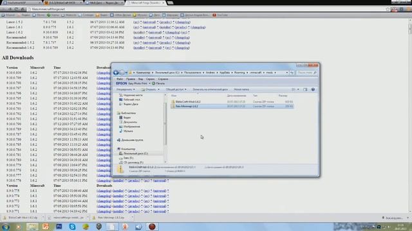Click the Roaming breadcrumb segment in the address bar
The width and height of the screenshot is (412, 231).
[x=239, y=73]
